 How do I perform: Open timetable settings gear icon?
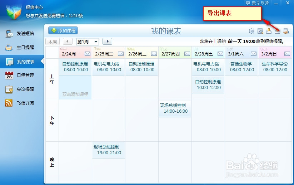tap(251, 31)
